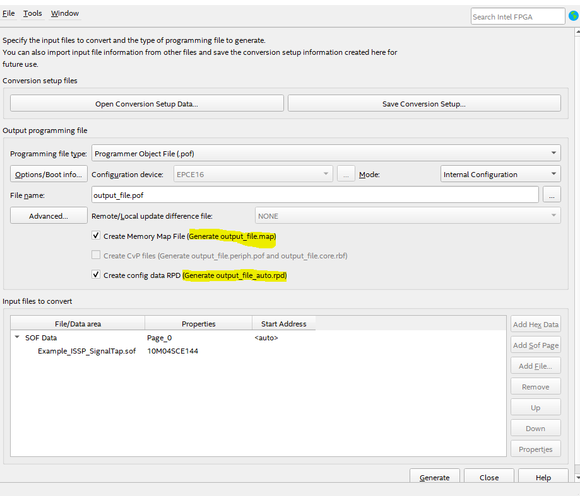Click the 10M04SCE144 device text

(x=172, y=351)
